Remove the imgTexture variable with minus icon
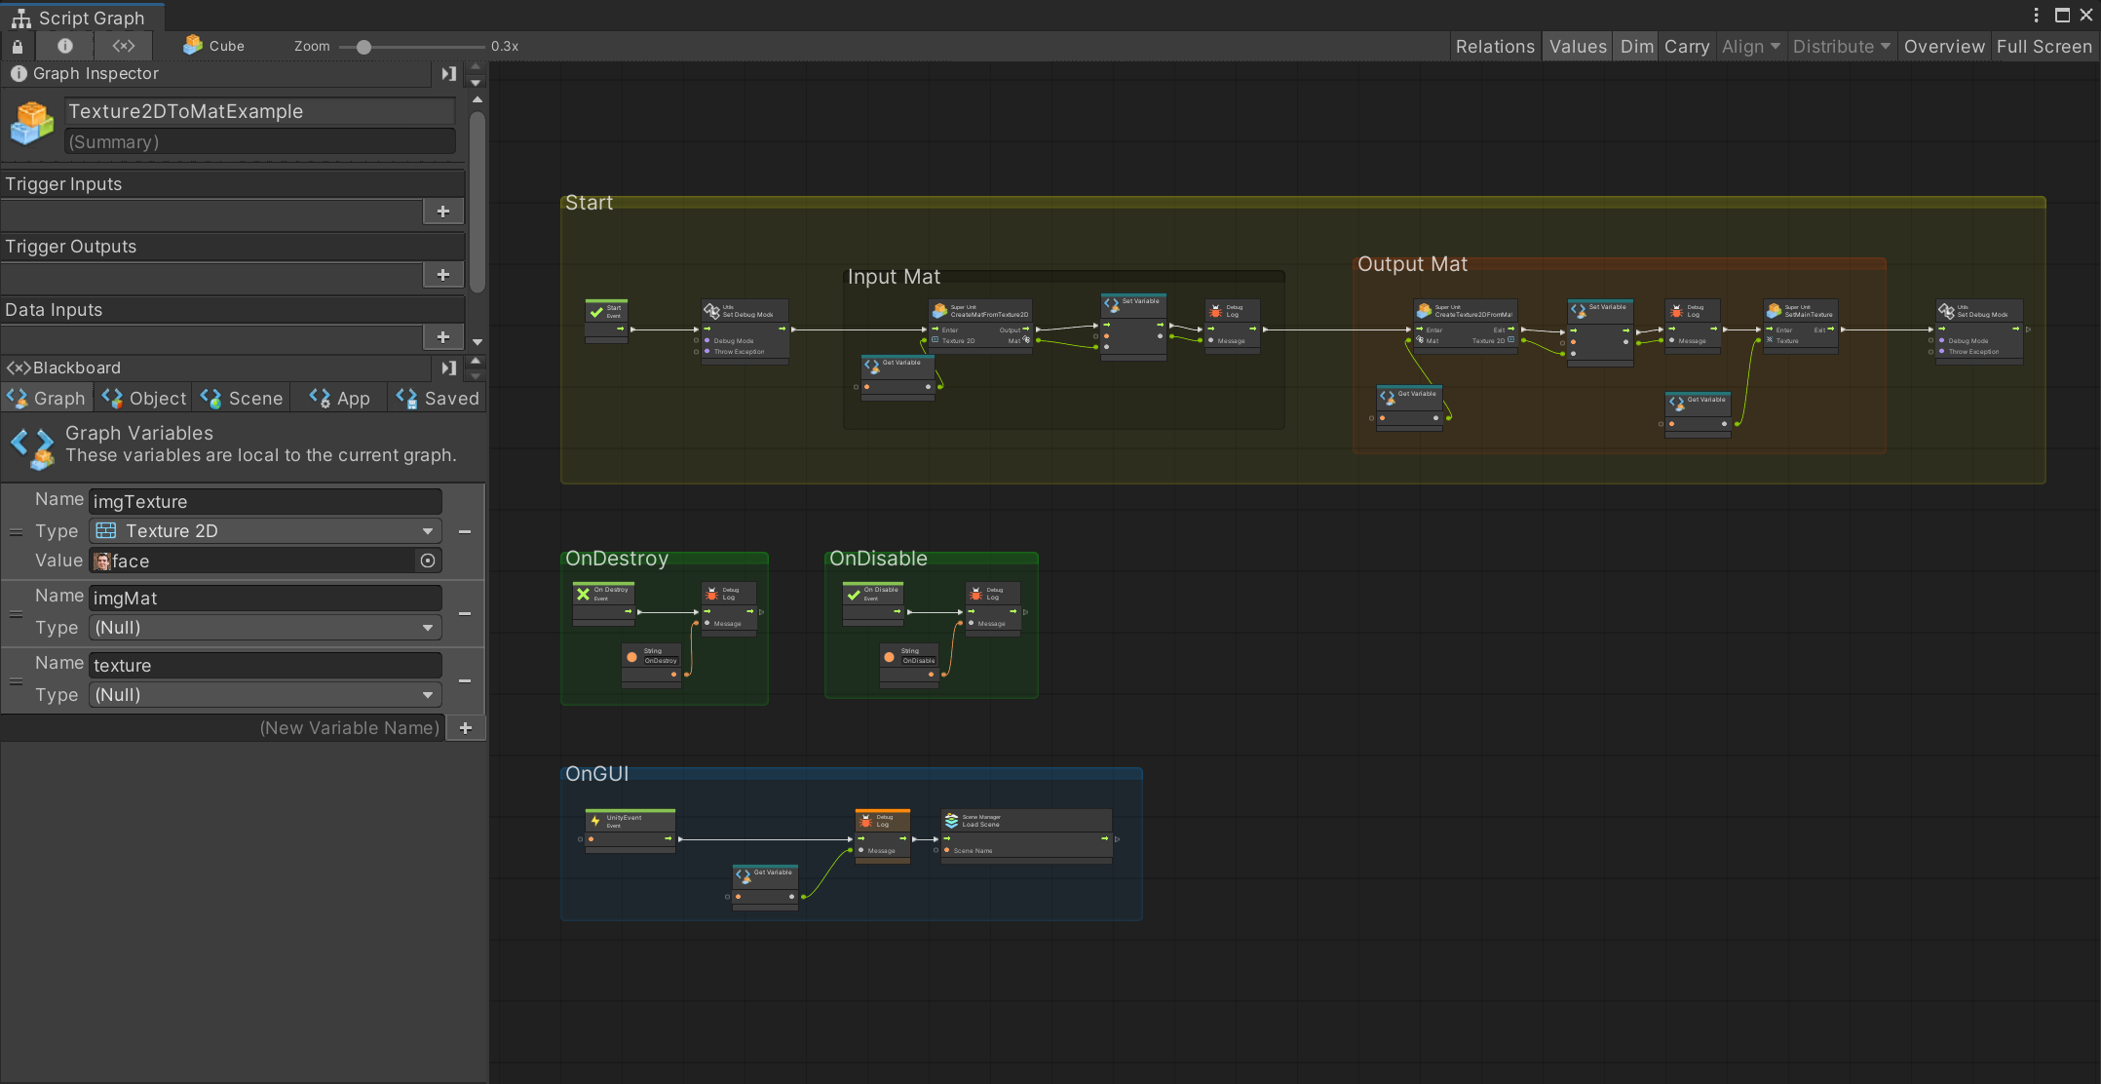 click(x=465, y=531)
